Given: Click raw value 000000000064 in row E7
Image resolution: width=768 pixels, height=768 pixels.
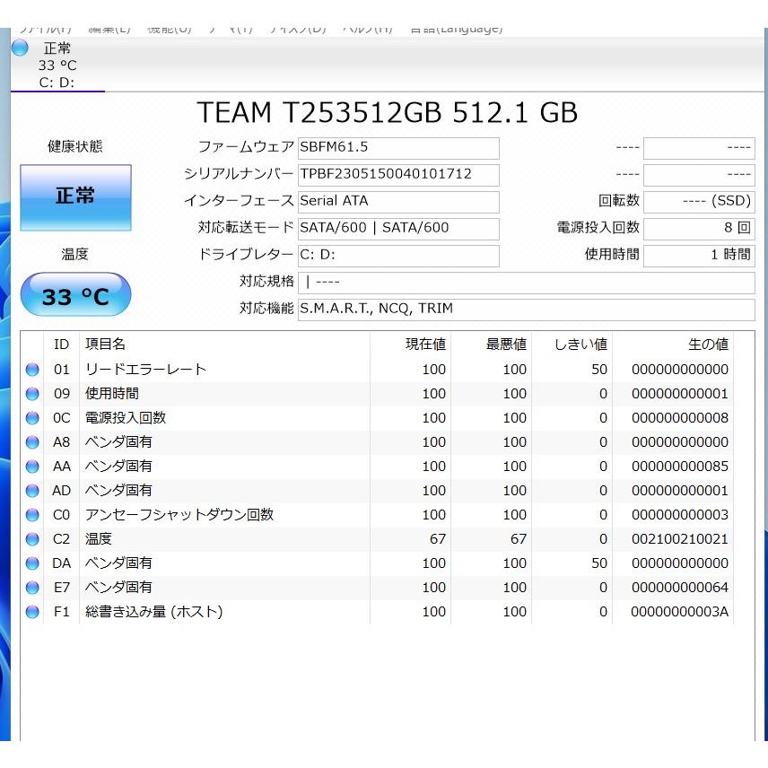Looking at the screenshot, I should point(680,588).
